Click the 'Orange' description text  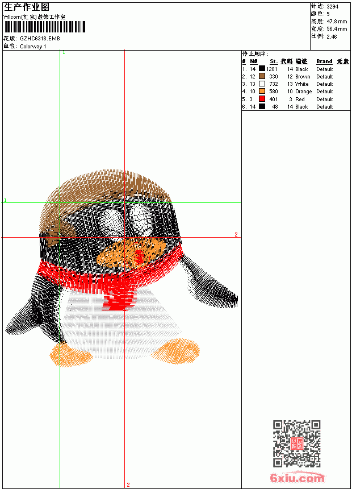click(x=304, y=92)
